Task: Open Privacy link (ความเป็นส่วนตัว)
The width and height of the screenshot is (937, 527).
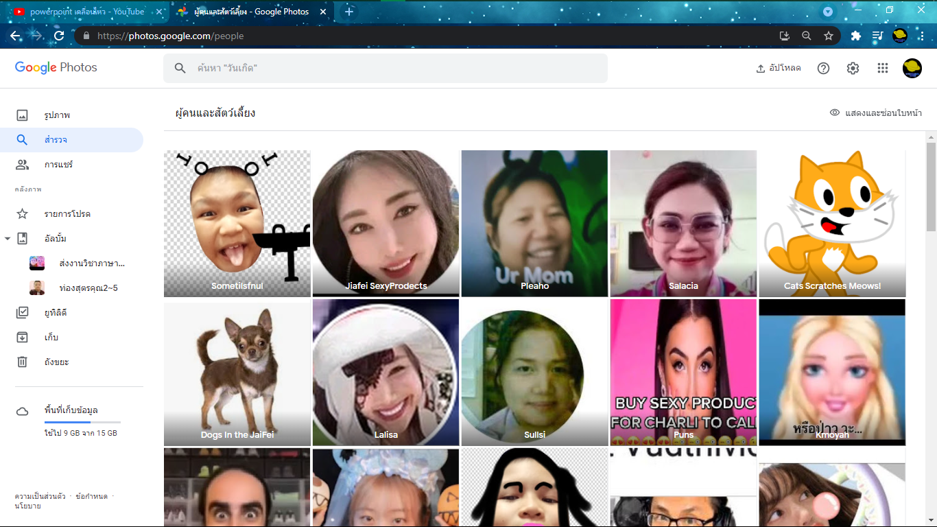Action: (40, 496)
